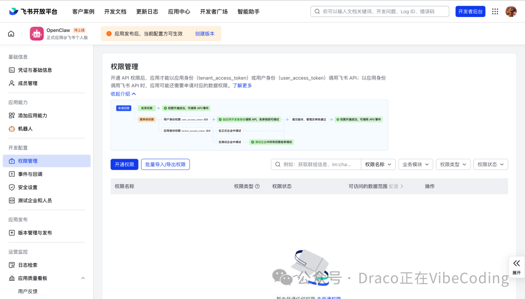Open the apps grid icon in top bar
Viewport: 525px width, 299px height.
[495, 11]
